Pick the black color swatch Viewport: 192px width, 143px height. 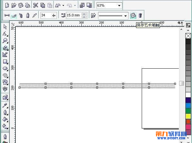point(188,41)
